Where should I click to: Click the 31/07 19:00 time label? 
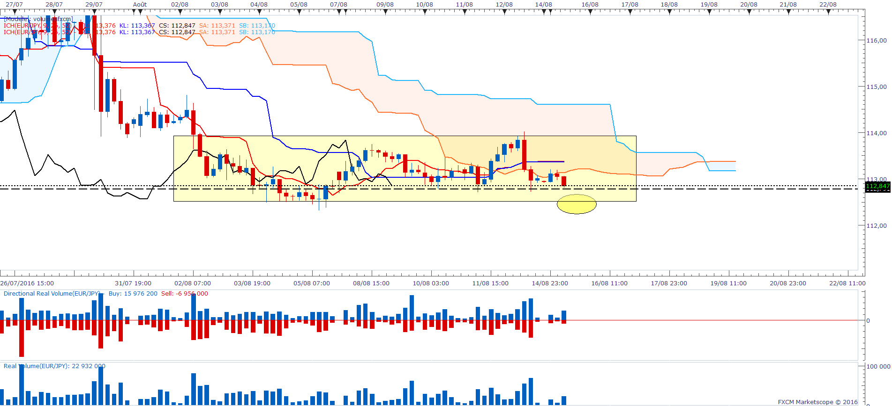(133, 283)
